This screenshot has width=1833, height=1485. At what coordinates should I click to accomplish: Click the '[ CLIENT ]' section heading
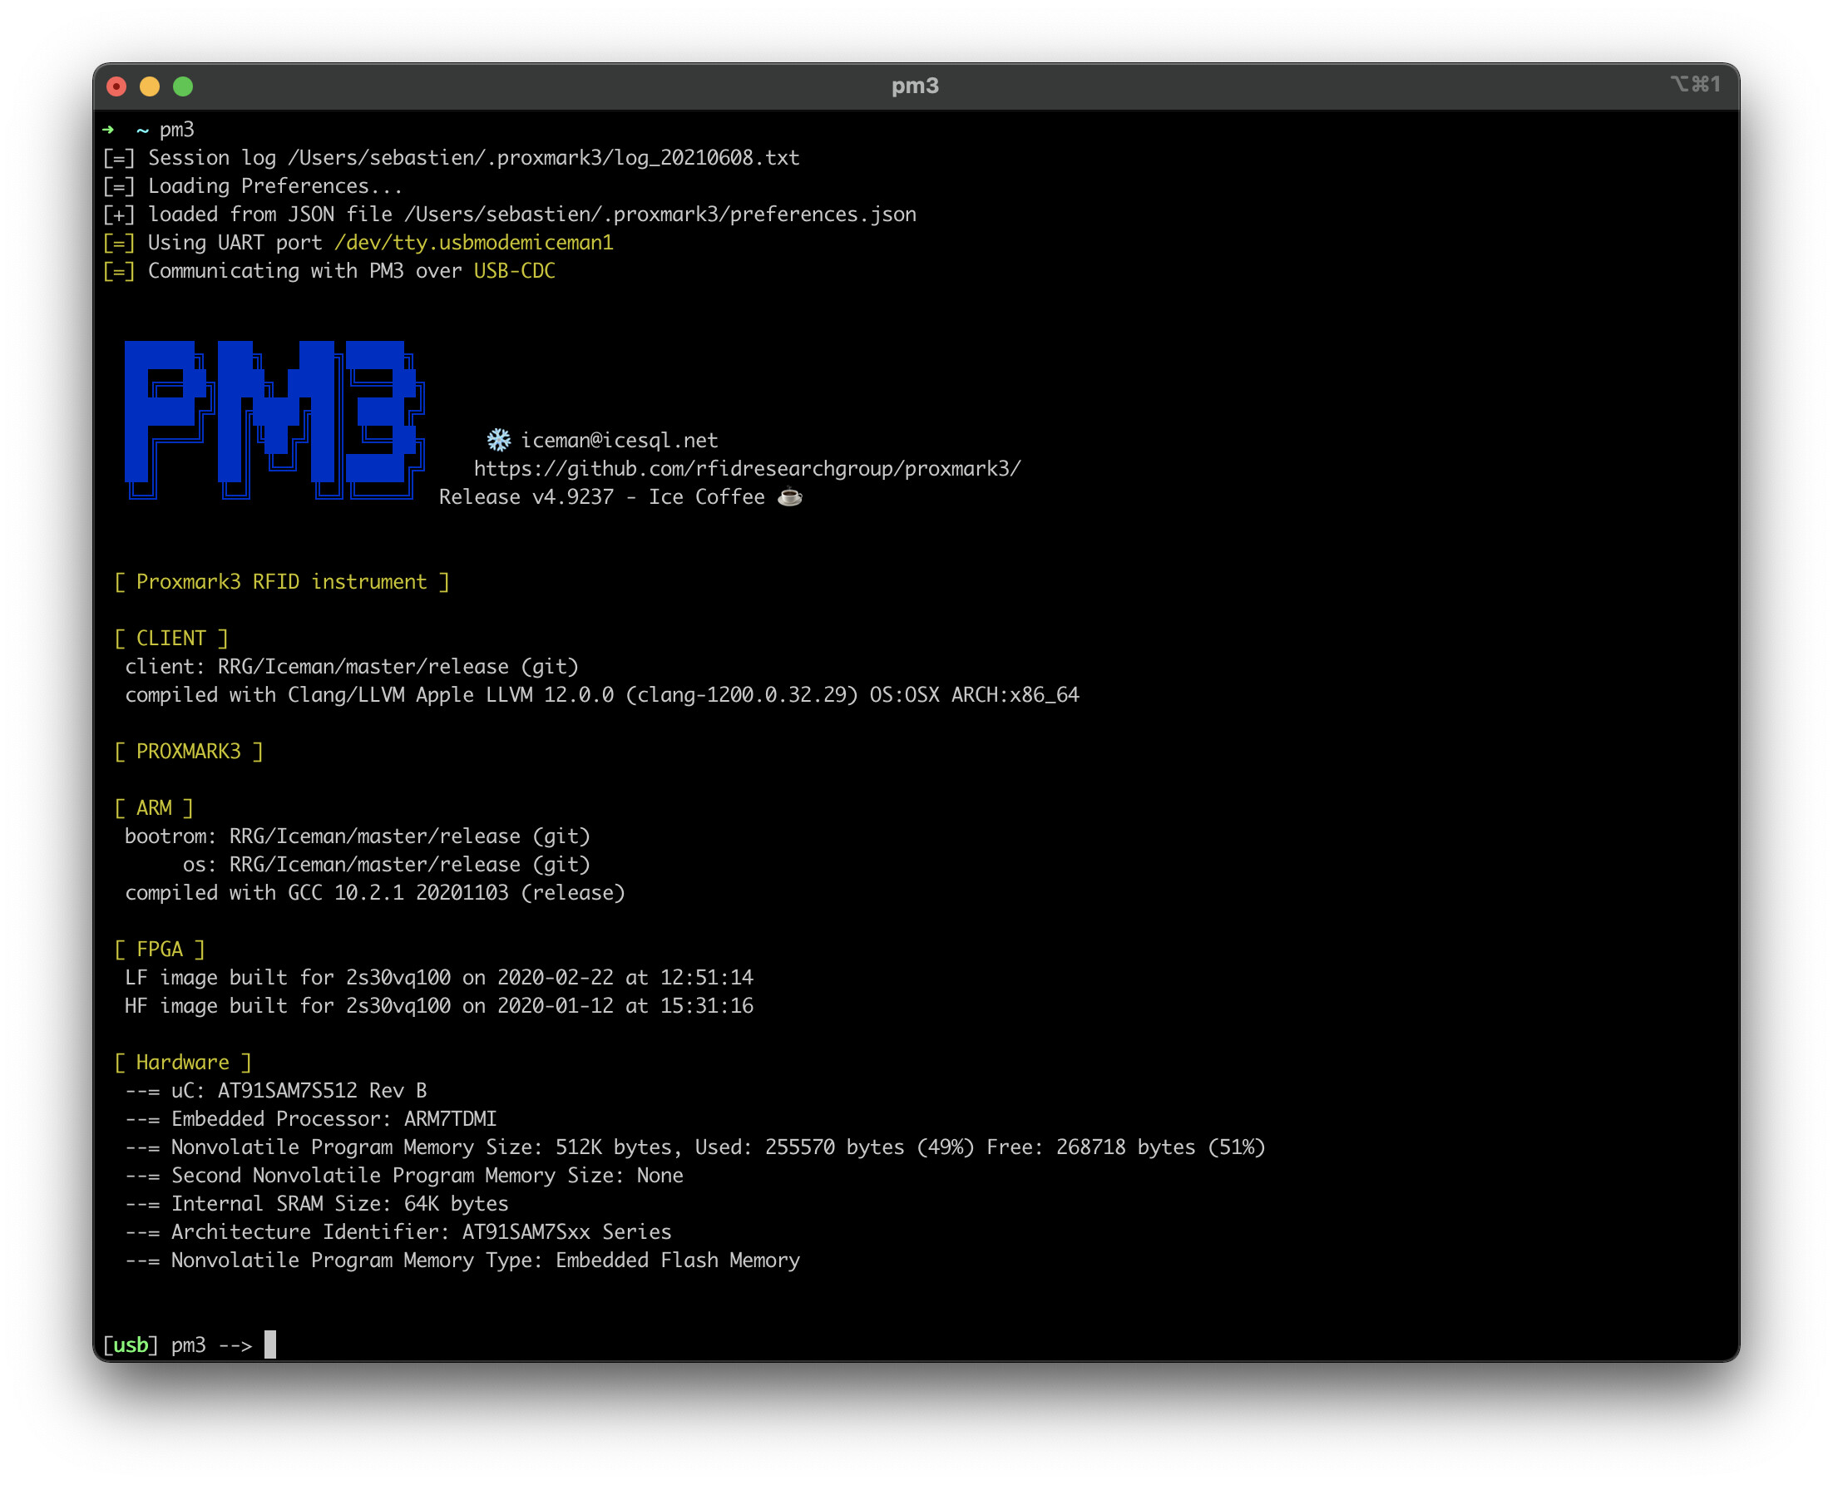(171, 638)
